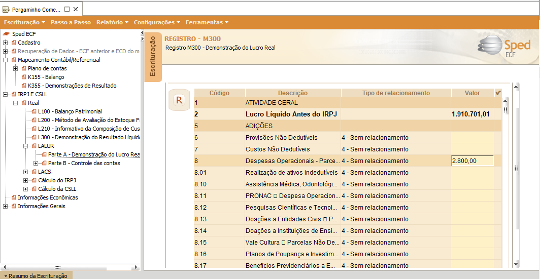This screenshot has width=540, height=279.
Task: Open the Configurações menu
Action: tap(157, 22)
